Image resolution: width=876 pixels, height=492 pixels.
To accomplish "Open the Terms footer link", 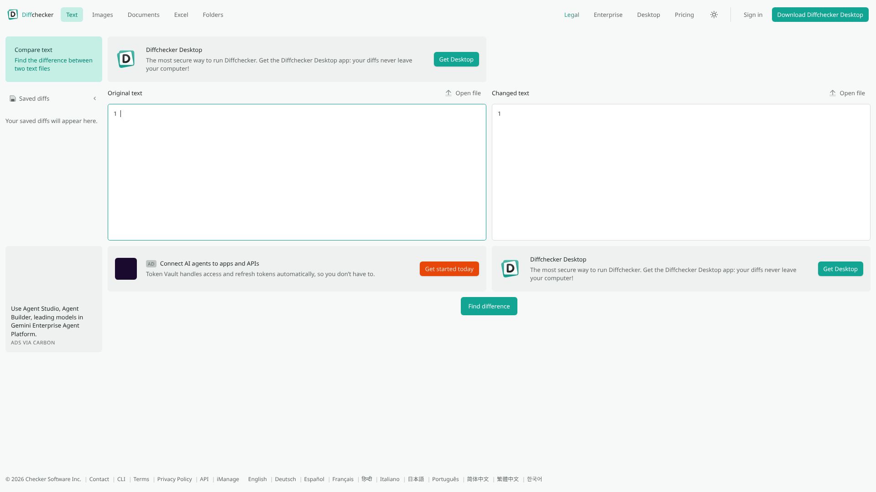I will [141, 479].
